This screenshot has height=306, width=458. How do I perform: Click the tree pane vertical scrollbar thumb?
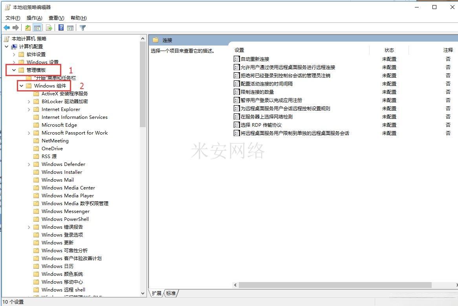point(143,85)
